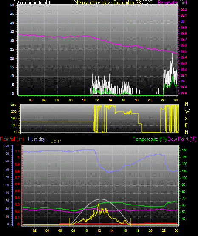The image size is (198, 236).
Task: Click the Rainfall (.in) legend label
Action: pos(12,139)
